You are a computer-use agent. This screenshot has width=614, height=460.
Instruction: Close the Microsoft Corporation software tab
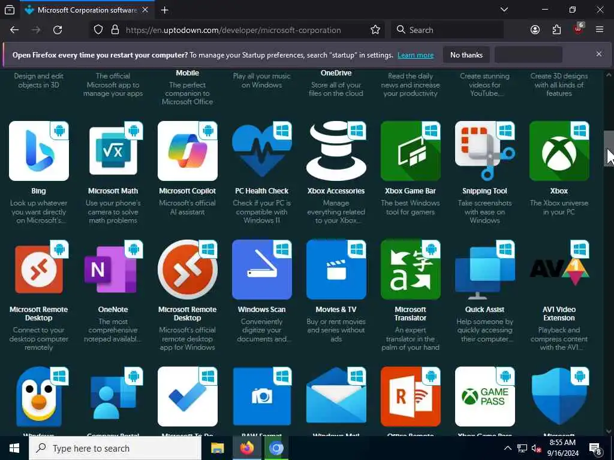pyautogui.click(x=145, y=10)
